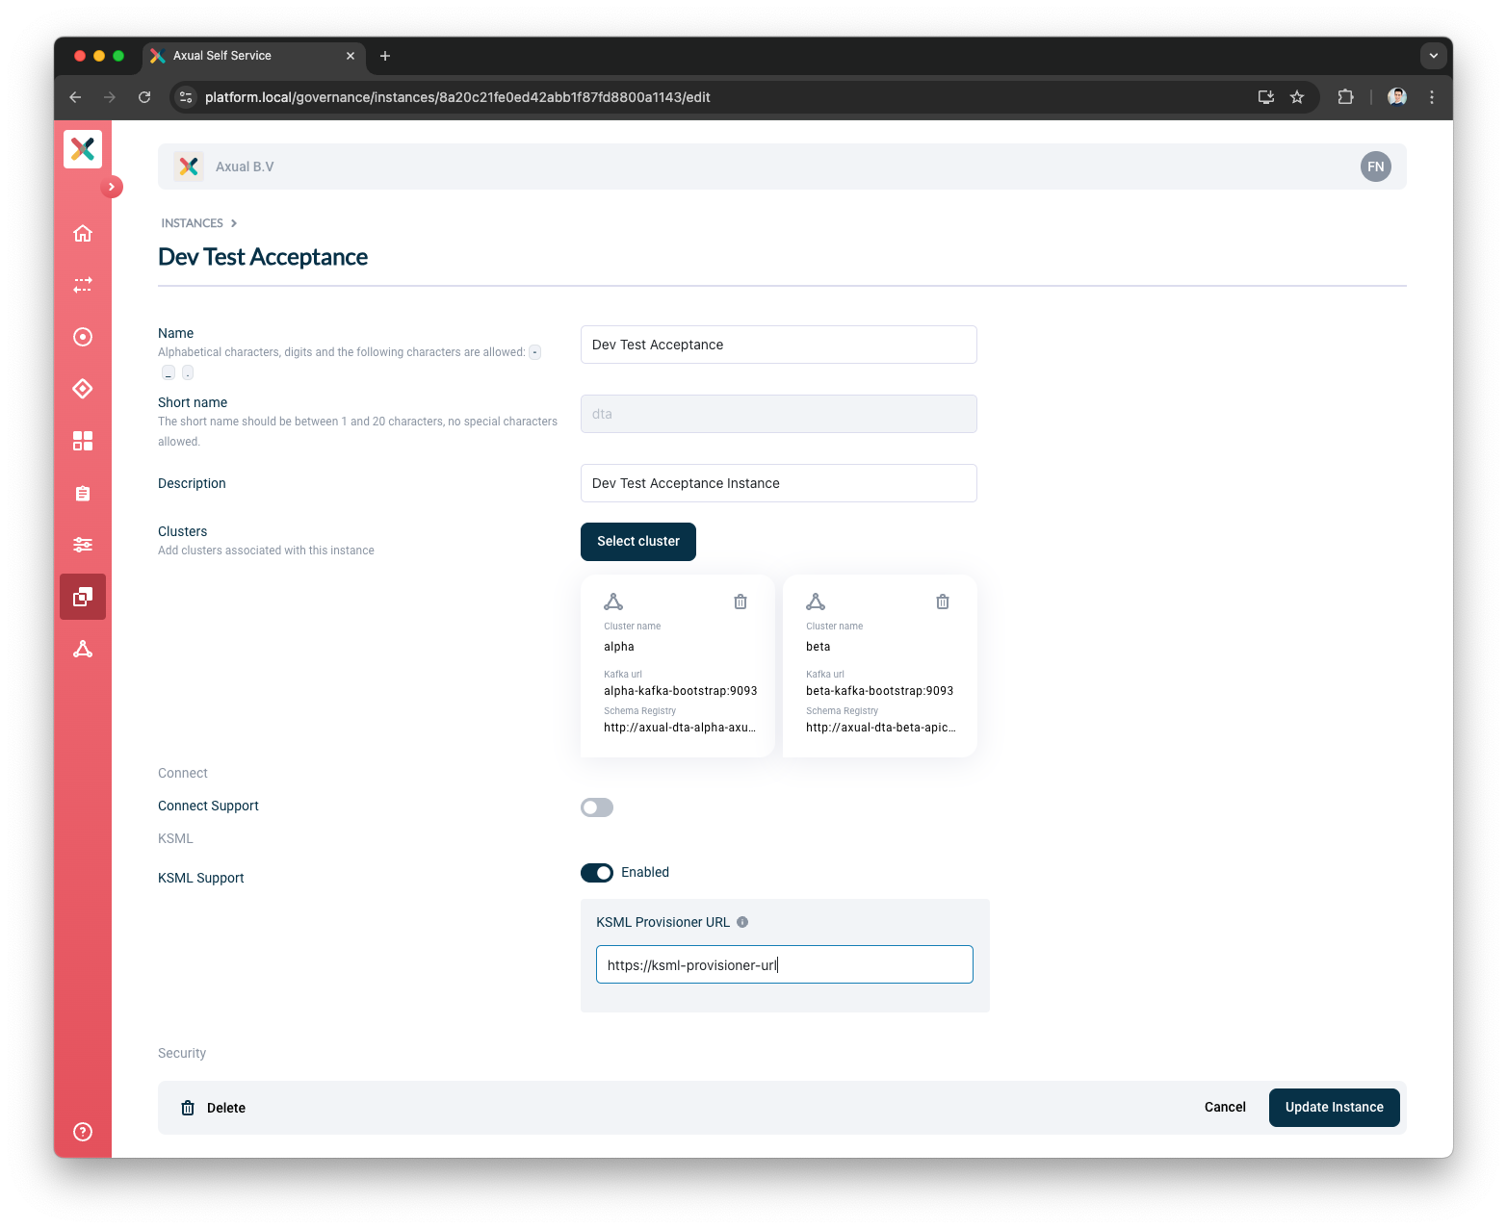
Task: Click the Description input field
Action: click(x=779, y=483)
